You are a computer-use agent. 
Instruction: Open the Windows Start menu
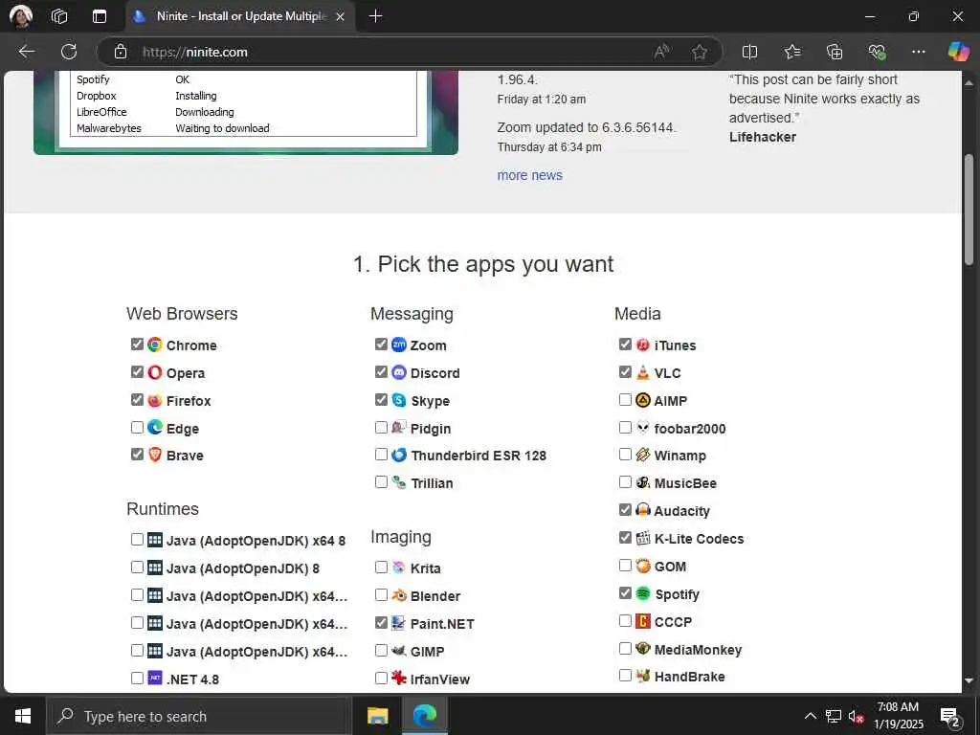pyautogui.click(x=23, y=716)
